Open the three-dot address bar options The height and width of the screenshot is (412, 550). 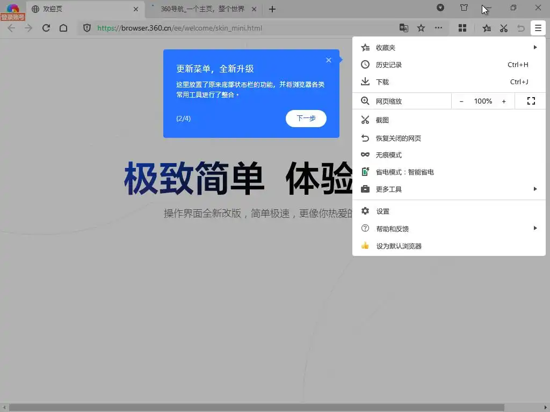[x=438, y=28]
